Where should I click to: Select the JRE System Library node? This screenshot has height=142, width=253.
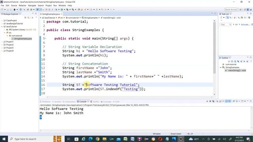pyautogui.click(x=21, y=30)
